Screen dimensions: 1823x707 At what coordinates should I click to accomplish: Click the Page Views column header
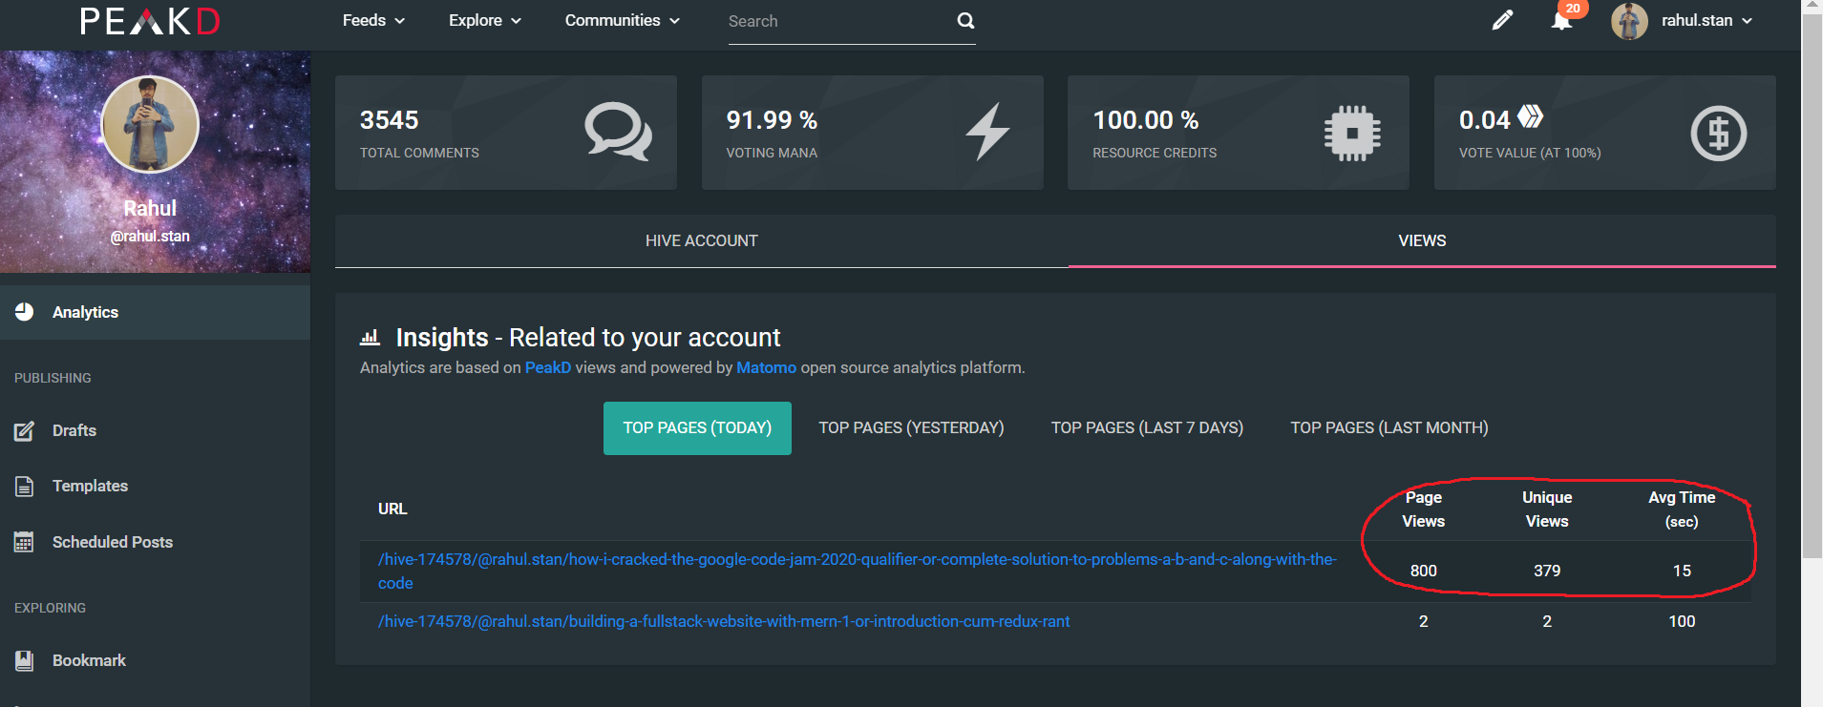(x=1423, y=509)
